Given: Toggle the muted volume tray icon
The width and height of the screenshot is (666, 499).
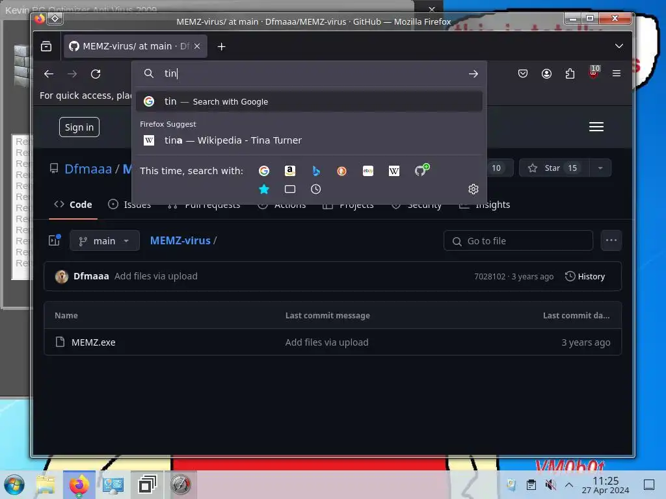Looking at the screenshot, I should coord(550,485).
